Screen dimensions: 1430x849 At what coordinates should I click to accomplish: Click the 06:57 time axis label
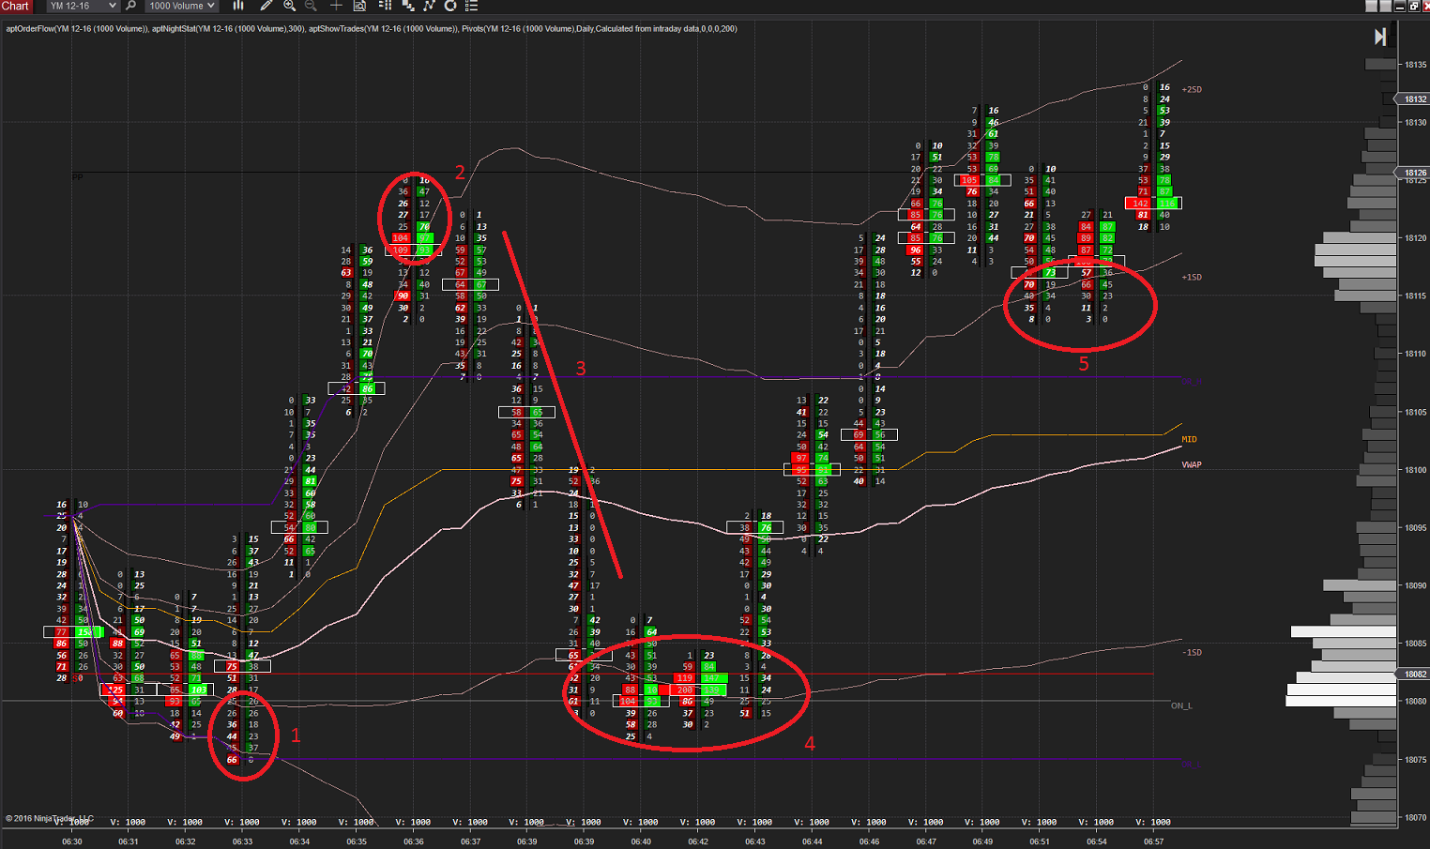pyautogui.click(x=1154, y=841)
